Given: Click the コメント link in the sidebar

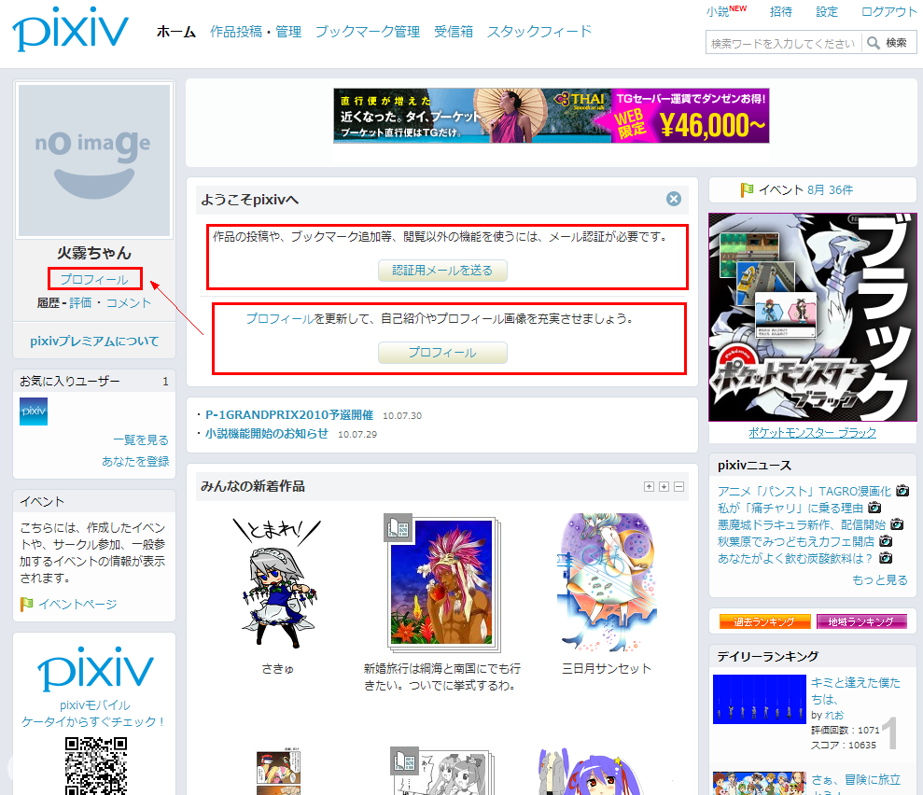Looking at the screenshot, I should pos(129,303).
